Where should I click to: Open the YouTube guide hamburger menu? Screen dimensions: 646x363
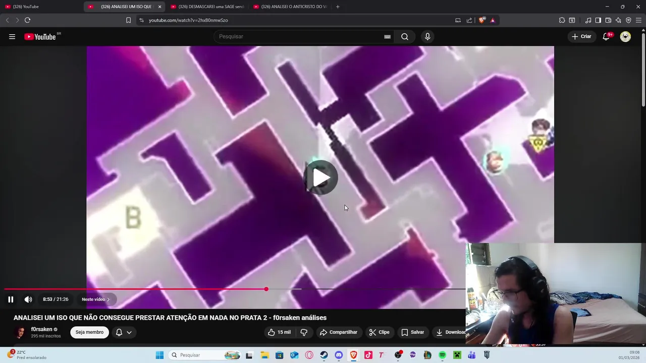click(x=12, y=36)
